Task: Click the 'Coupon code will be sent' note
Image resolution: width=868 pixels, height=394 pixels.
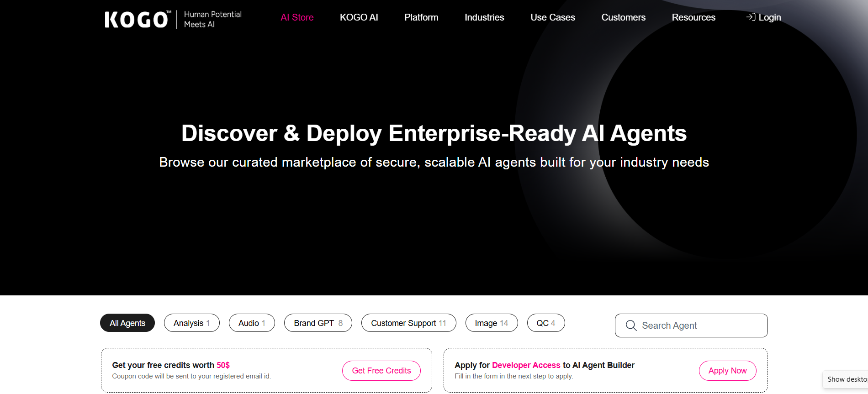Action: click(191, 376)
